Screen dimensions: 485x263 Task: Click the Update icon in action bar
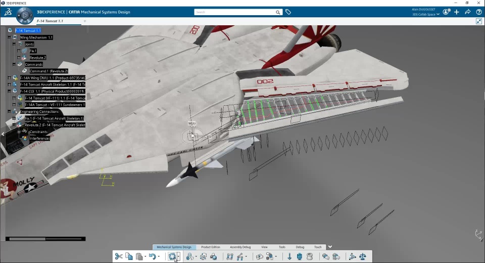[172, 256]
